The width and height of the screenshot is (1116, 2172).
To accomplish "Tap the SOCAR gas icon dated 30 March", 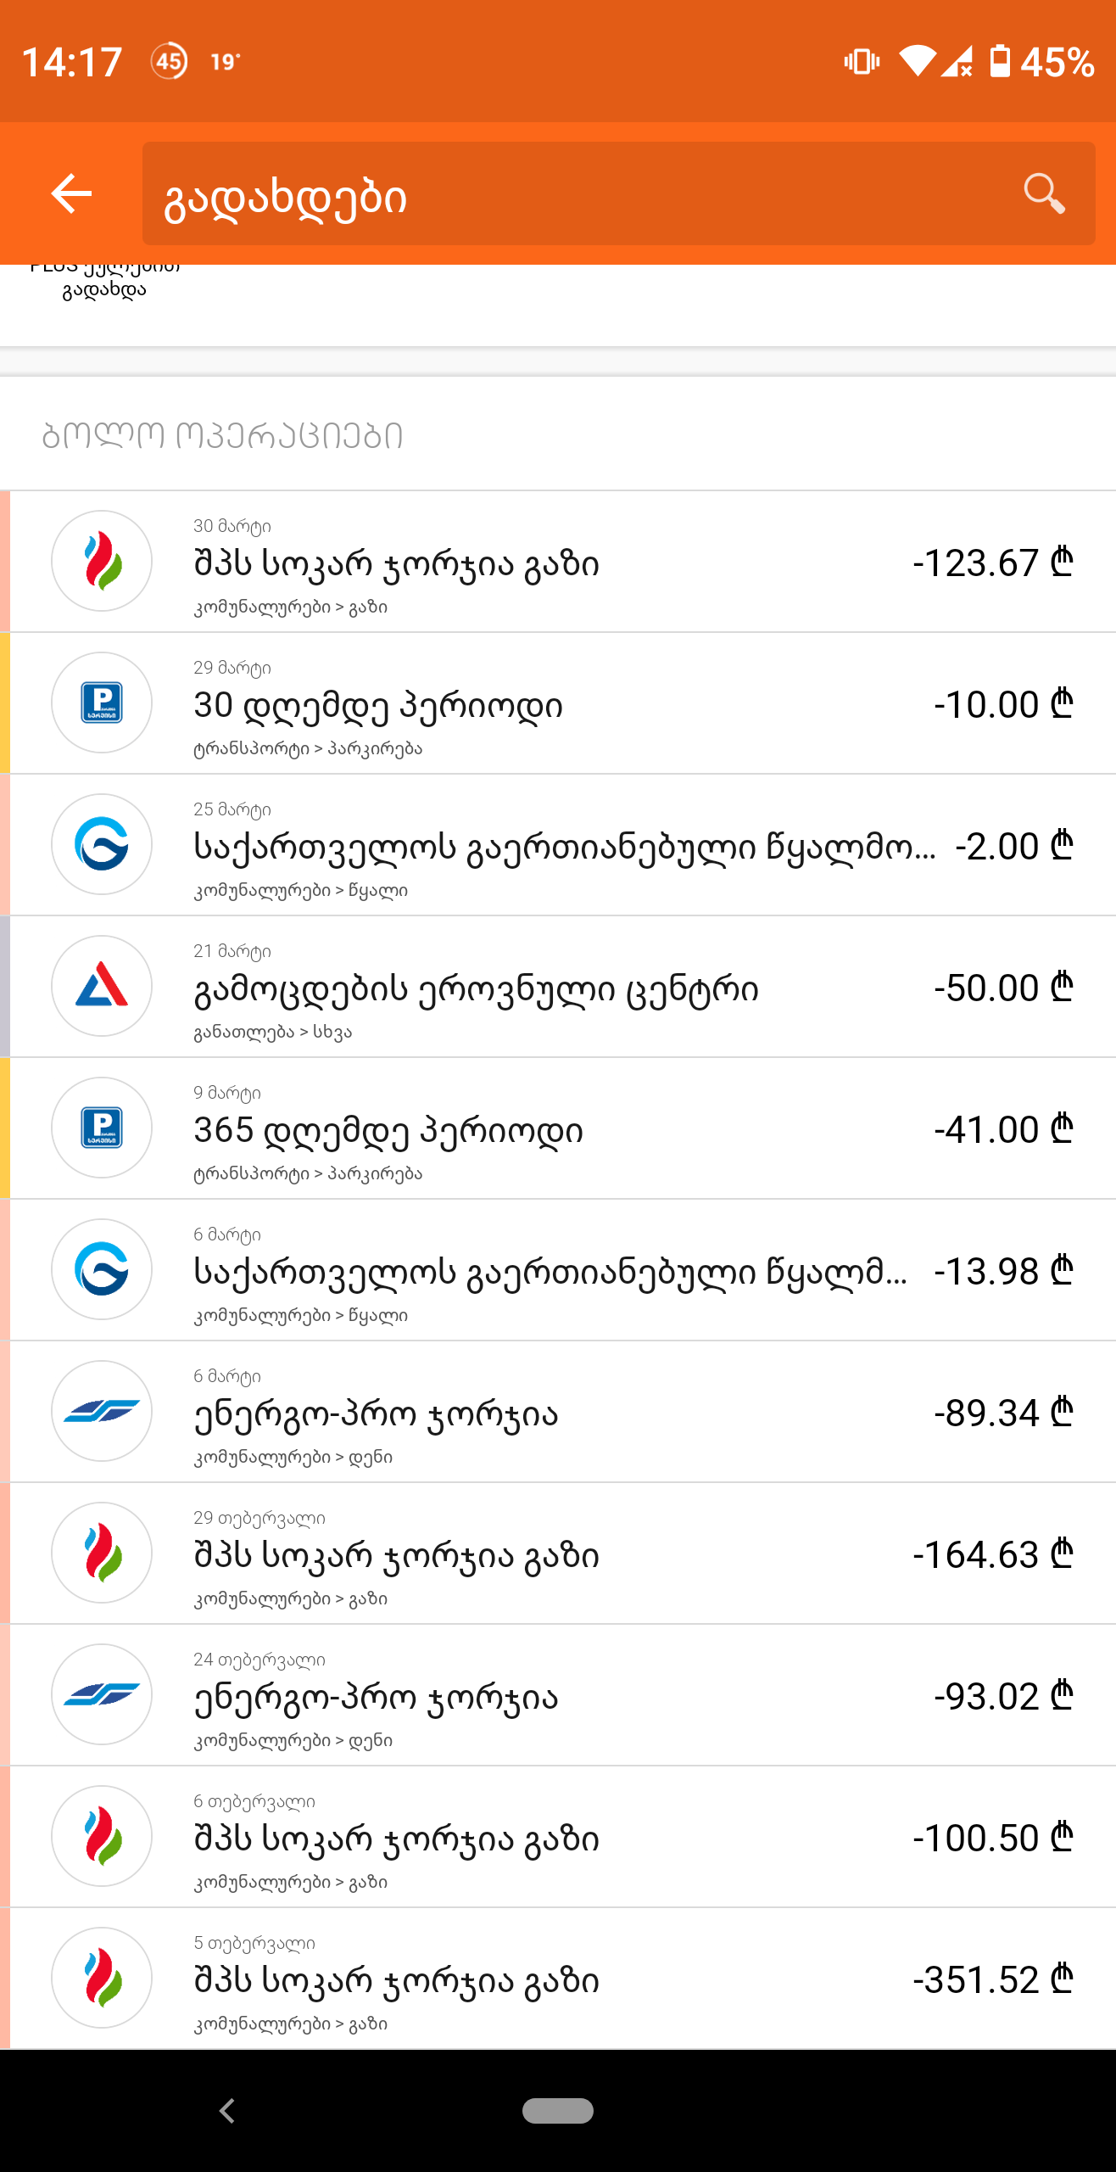I will click(x=102, y=561).
